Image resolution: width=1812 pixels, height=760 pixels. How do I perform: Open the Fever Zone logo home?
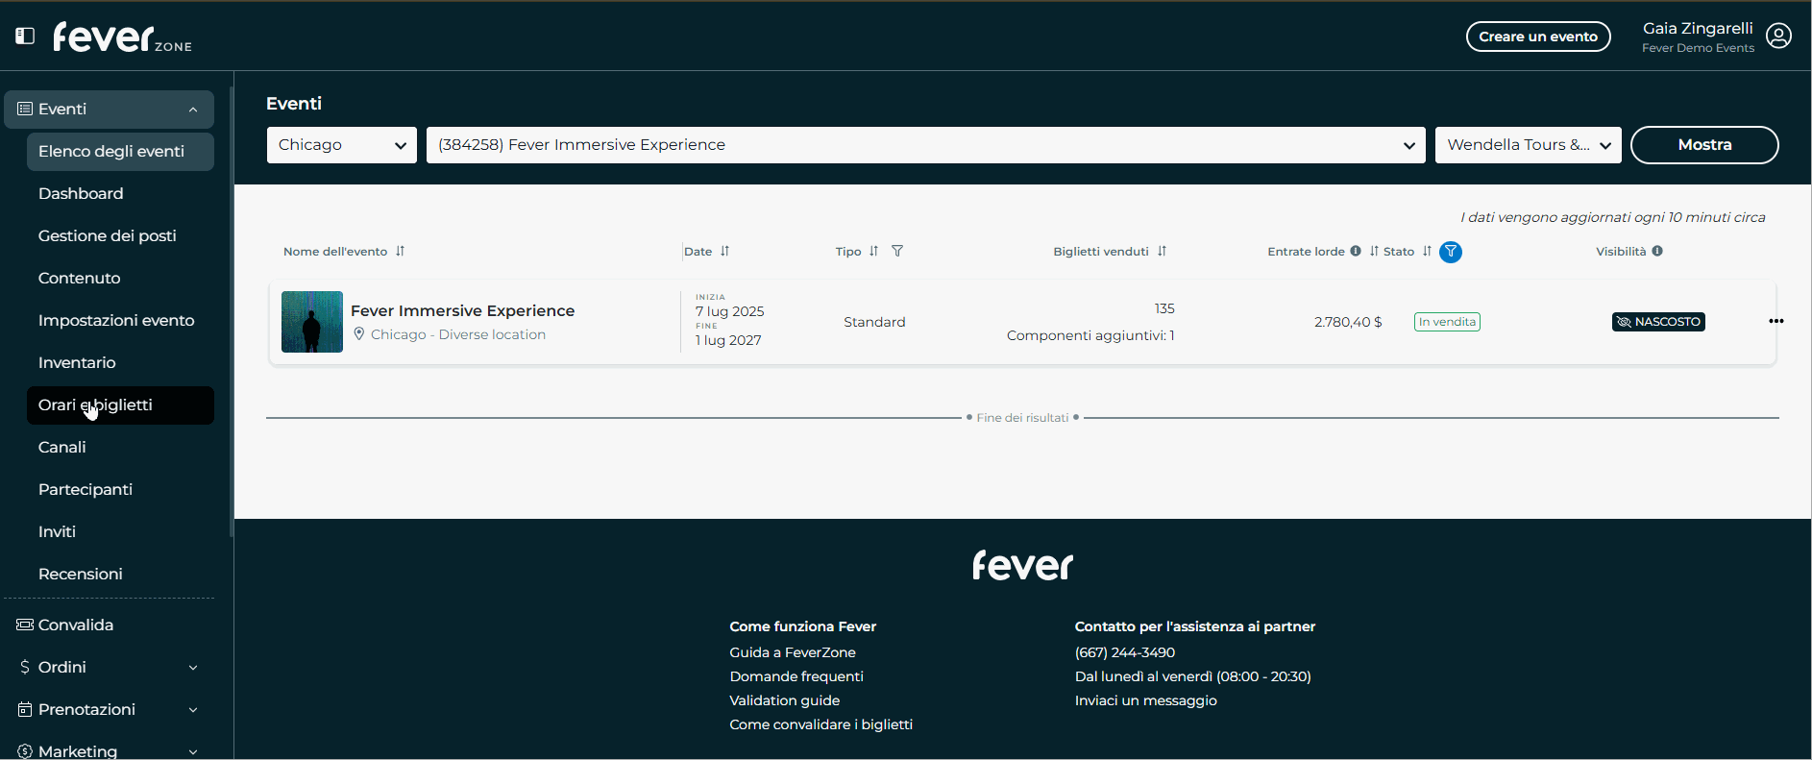click(122, 37)
